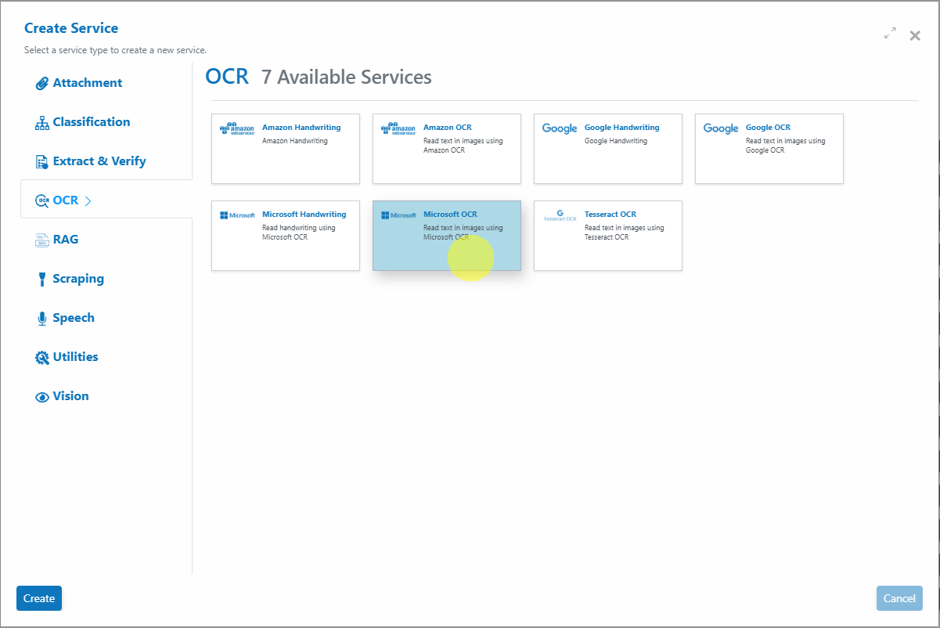The width and height of the screenshot is (940, 628).
Task: Select the OCR category label
Action: (66, 200)
